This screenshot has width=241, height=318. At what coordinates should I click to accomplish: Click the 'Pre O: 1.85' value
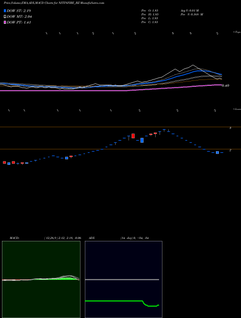[150, 10]
